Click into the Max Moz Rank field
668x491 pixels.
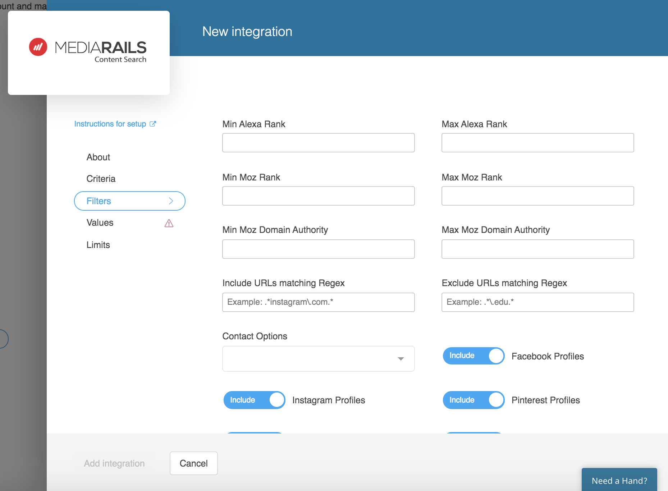click(x=537, y=196)
